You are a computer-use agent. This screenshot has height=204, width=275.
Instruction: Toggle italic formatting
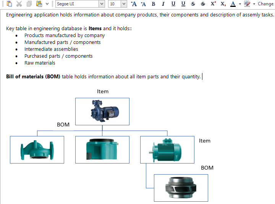click(163, 4)
